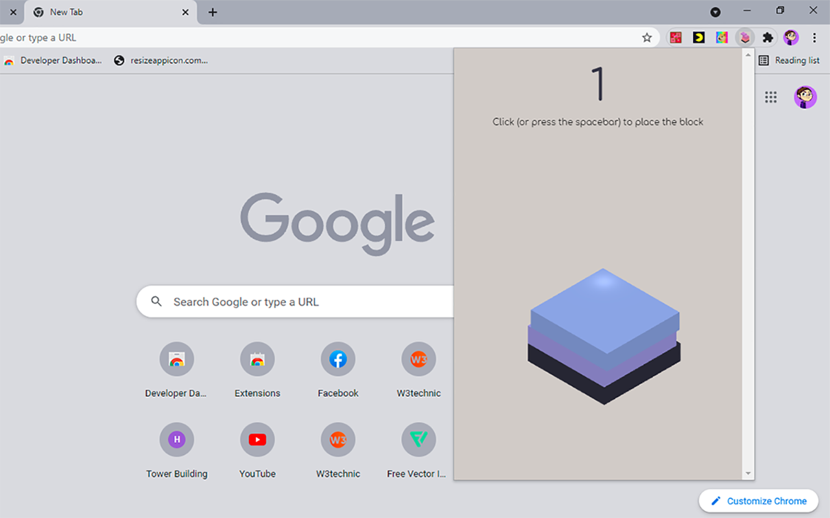Close the partially visible left tab
Viewport: 830px width, 518px height.
(12, 12)
